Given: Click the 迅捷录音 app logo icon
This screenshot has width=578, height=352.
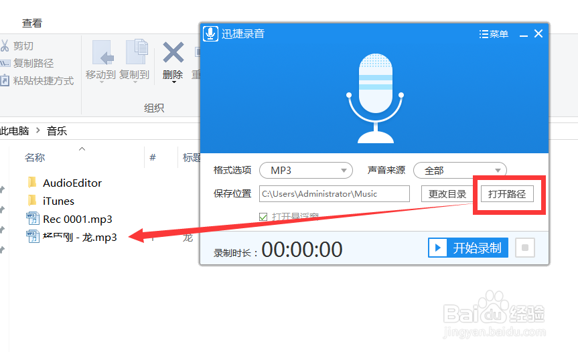Looking at the screenshot, I should pyautogui.click(x=210, y=34).
